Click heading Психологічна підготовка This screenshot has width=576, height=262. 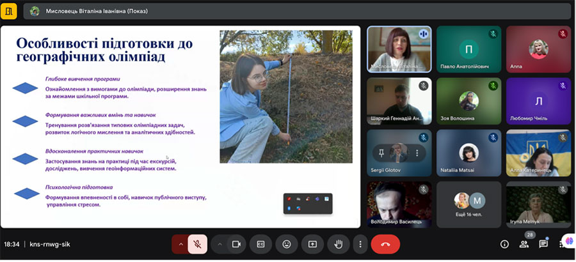79,187
